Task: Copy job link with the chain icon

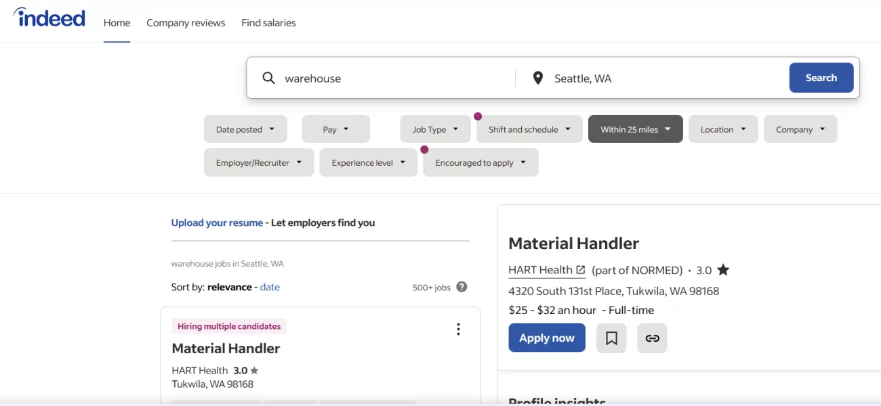Action: point(652,338)
